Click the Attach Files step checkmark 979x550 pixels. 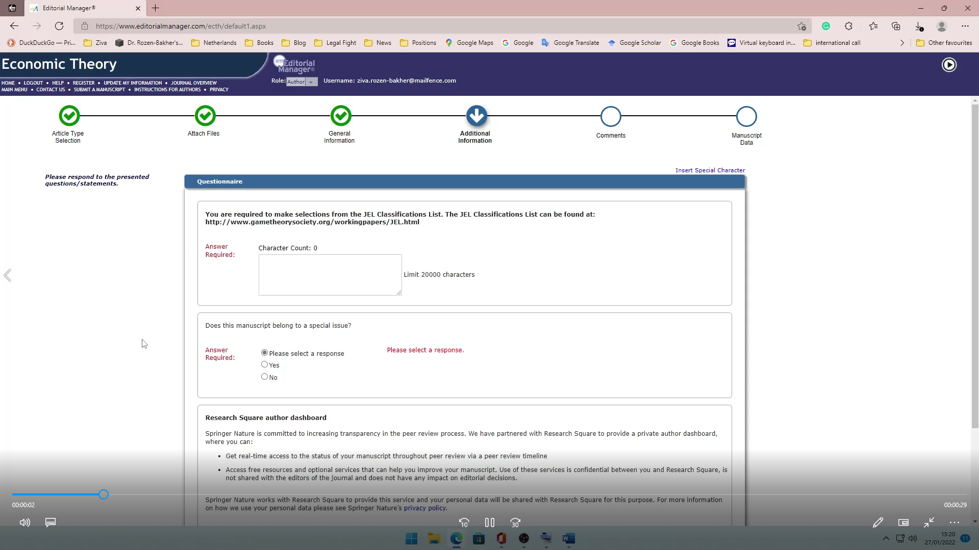point(205,116)
